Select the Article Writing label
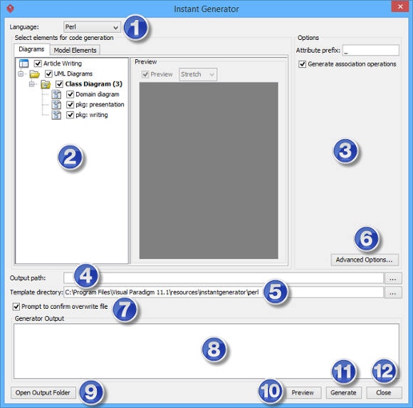This screenshot has height=408, width=413. pyautogui.click(x=63, y=63)
